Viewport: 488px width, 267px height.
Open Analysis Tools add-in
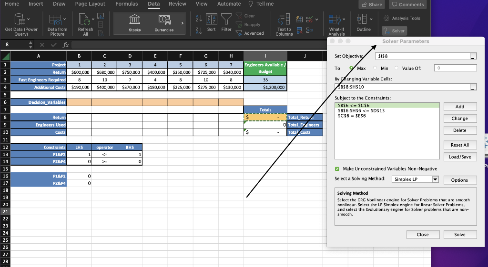(x=402, y=19)
